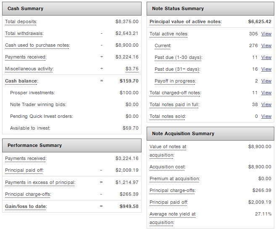
Task: Click Miscellaneous activity label
Action: click(x=29, y=69)
